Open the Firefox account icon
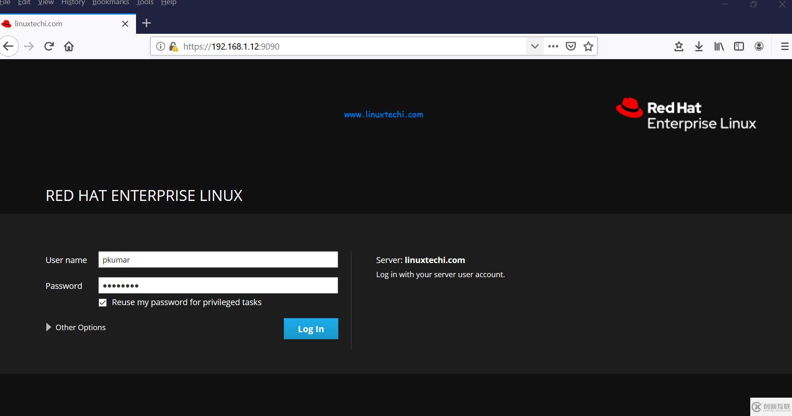 (759, 46)
